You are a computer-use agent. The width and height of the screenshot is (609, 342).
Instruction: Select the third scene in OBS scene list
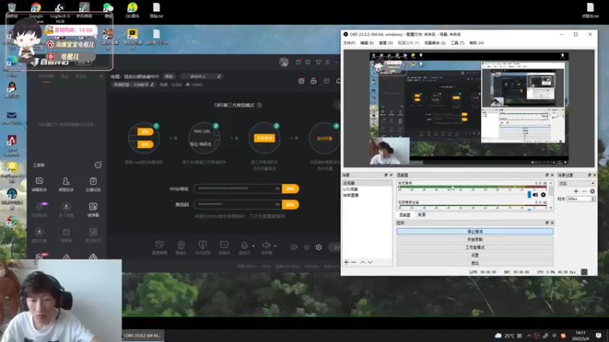pyautogui.click(x=367, y=195)
